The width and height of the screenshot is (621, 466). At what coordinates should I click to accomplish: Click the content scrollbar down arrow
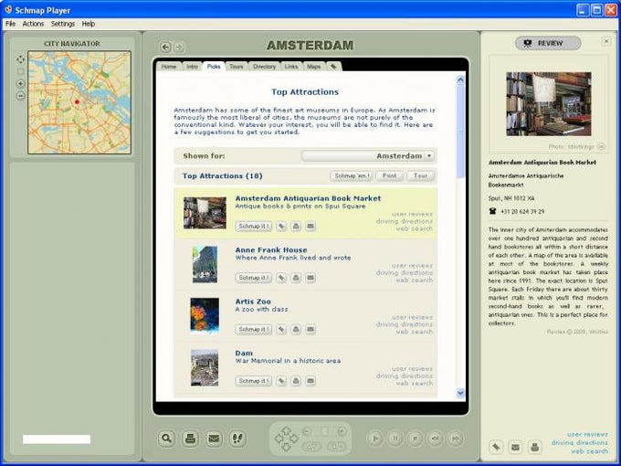[x=460, y=393]
